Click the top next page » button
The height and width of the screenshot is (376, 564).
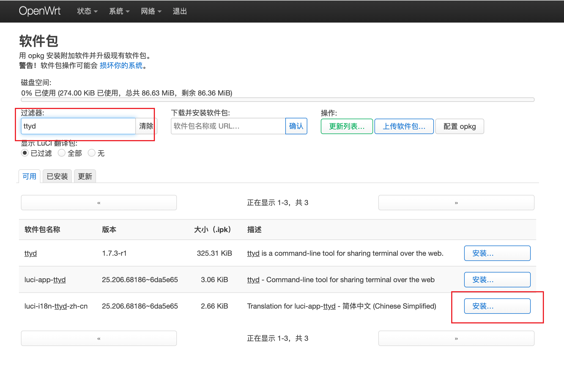coord(456,203)
